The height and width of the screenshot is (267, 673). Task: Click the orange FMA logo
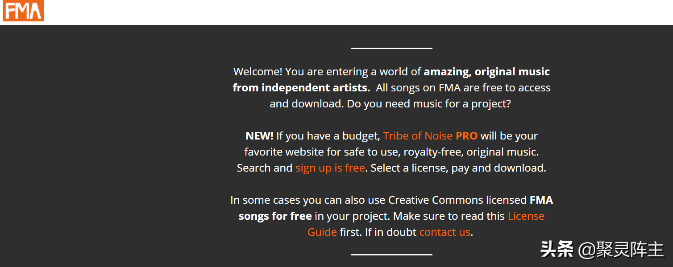pos(23,11)
